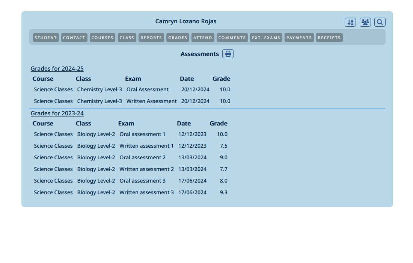Click the 8.0 grade value
This screenshot has height=263, width=413.
pos(224,181)
